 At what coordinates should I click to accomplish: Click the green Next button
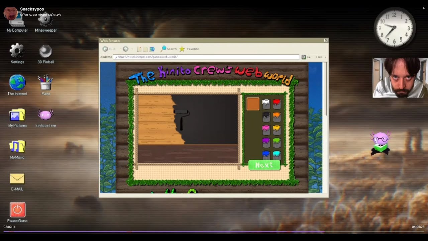click(x=264, y=165)
